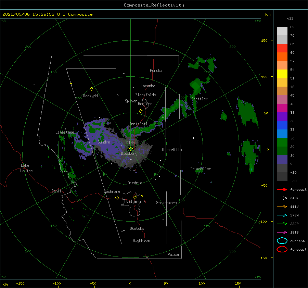Click the yellow V marker near RockyMH
This screenshot has width=308, height=288.
coord(71,84)
